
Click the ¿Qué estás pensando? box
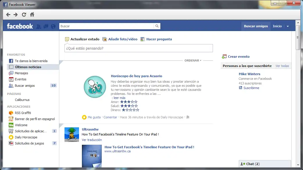point(139,48)
